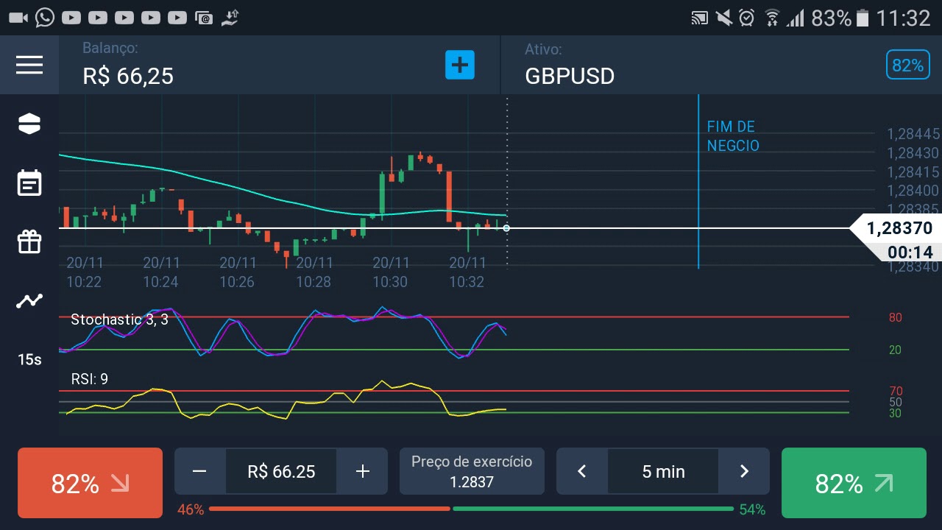Open the chart indicators line icon
Viewport: 942px width, 530px height.
point(29,300)
